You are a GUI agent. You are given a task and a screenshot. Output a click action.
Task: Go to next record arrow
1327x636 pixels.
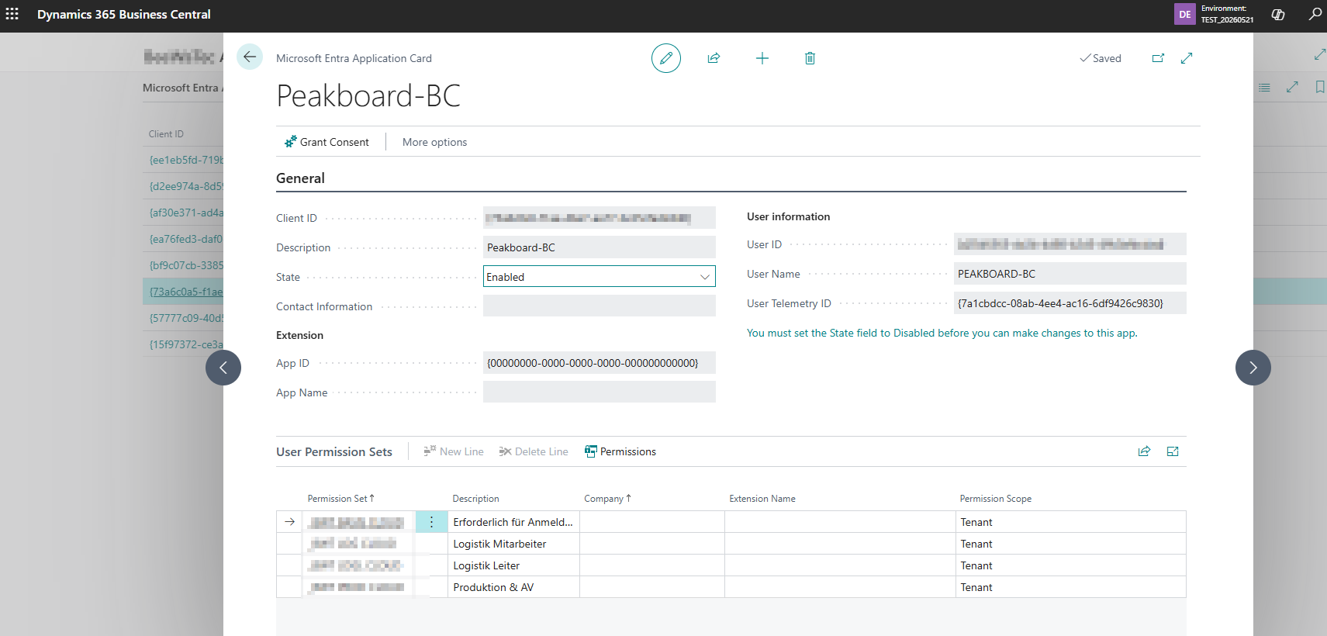coord(1253,368)
